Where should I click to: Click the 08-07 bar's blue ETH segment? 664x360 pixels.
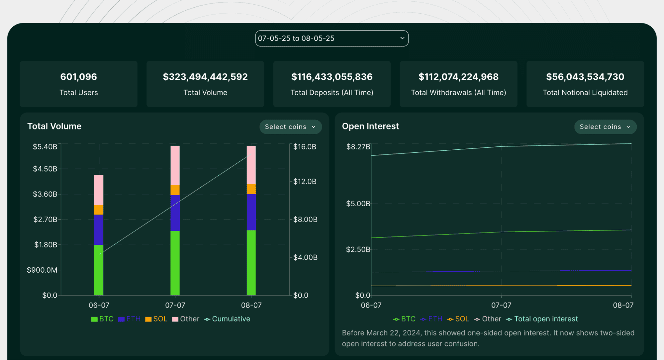(251, 212)
